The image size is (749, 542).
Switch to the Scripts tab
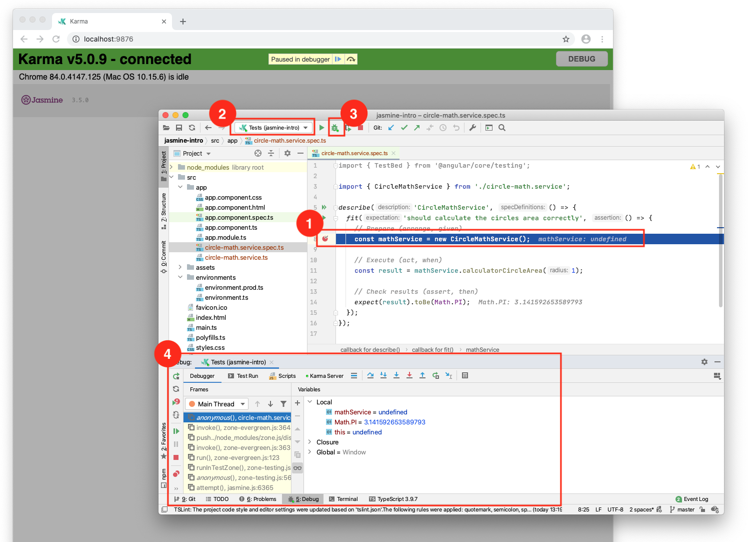click(x=282, y=376)
